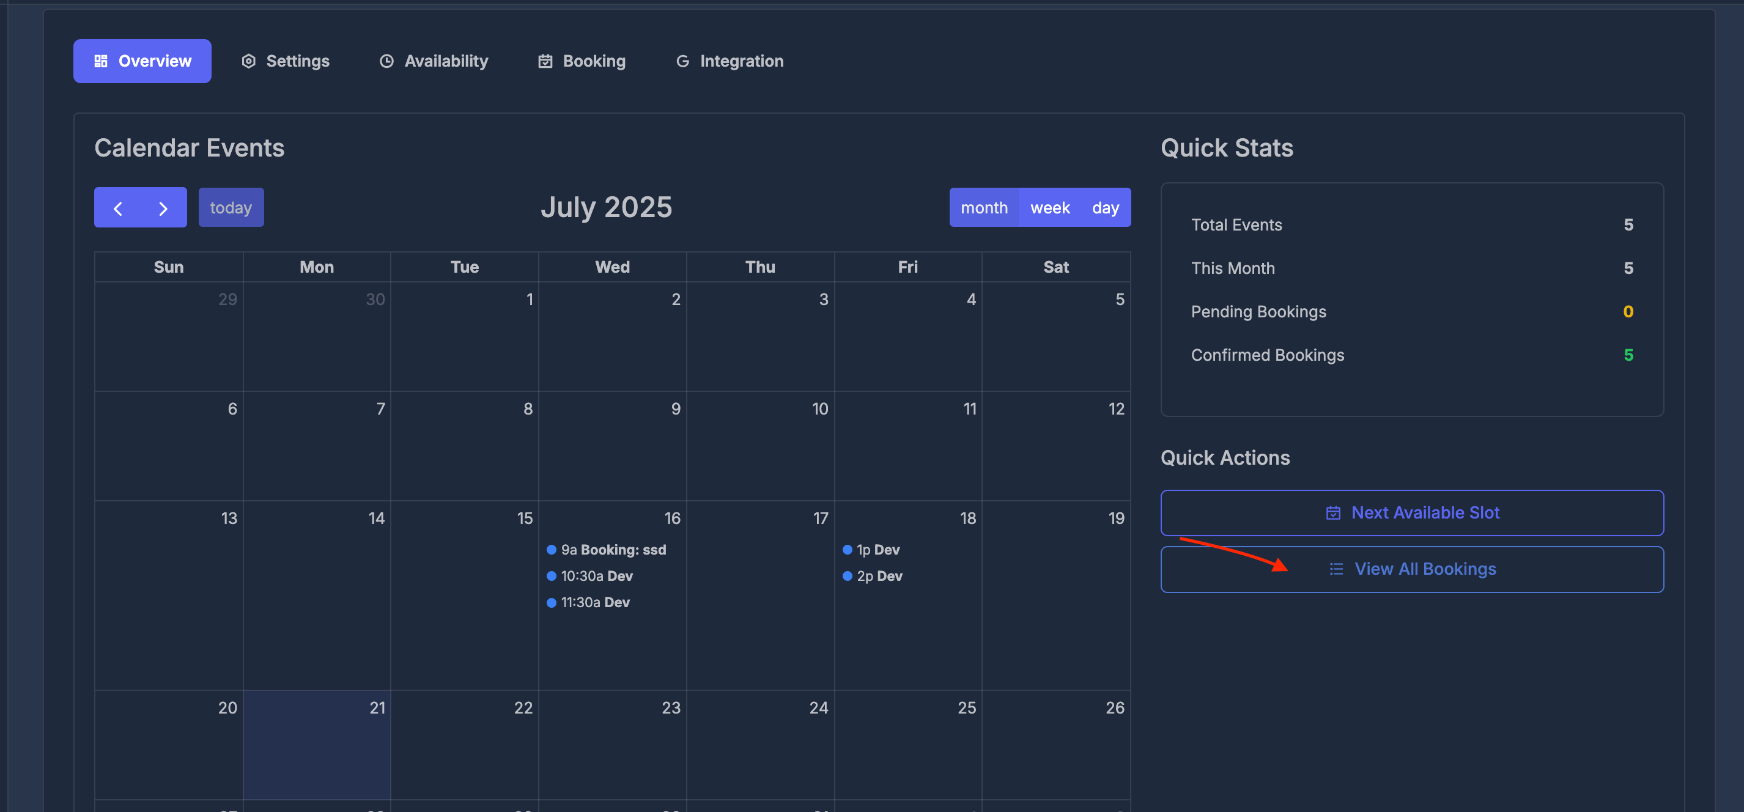Image resolution: width=1744 pixels, height=812 pixels.
Task: Open the 11:30a Dev event
Action: click(613, 603)
